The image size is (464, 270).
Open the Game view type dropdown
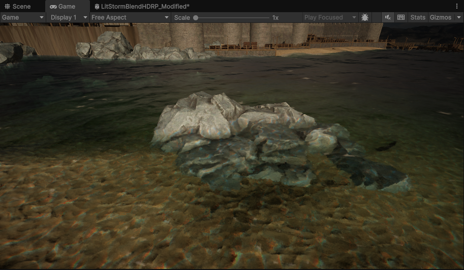click(x=23, y=17)
